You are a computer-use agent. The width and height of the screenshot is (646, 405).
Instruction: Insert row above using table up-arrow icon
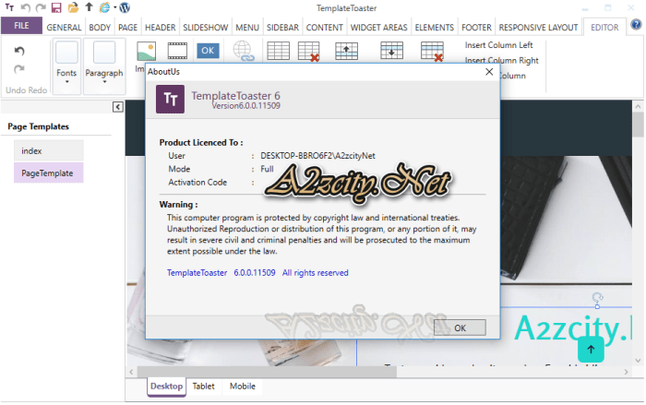coord(346,51)
